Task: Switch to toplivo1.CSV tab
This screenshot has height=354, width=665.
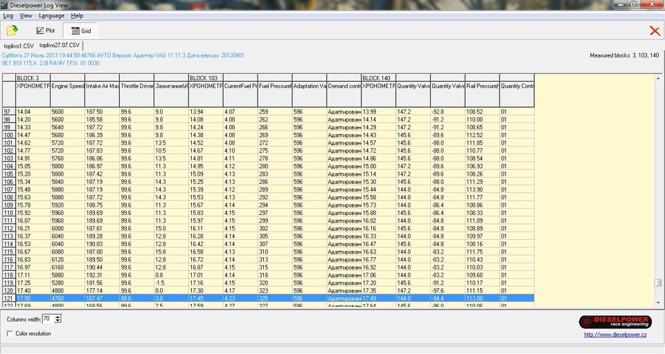Action: click(x=19, y=46)
